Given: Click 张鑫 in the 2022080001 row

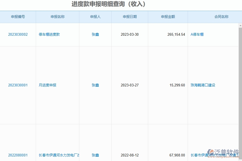Looking at the screenshot, I should (95, 155).
